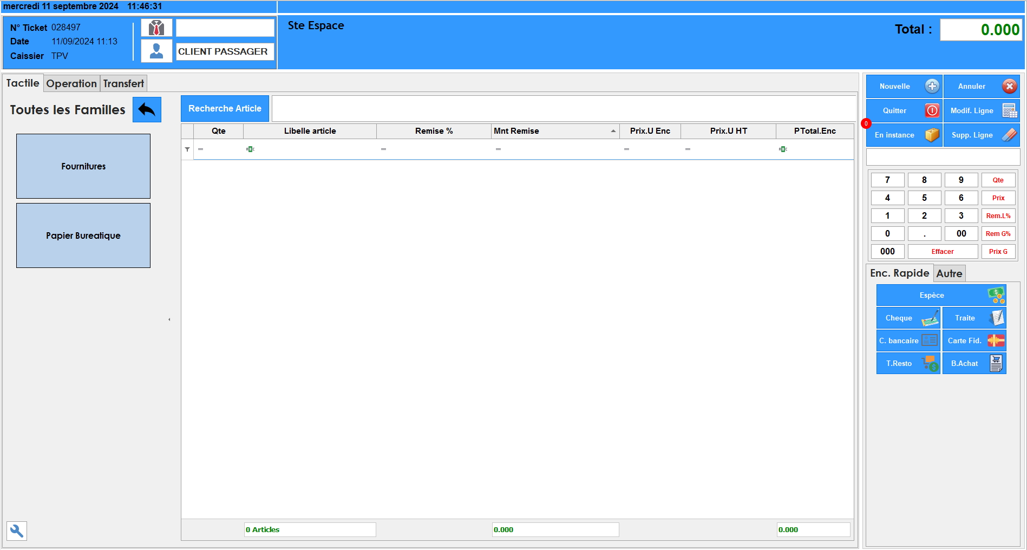The height and width of the screenshot is (550, 1027).
Task: Click the salesperson suit-and-tie icon
Action: point(156,28)
